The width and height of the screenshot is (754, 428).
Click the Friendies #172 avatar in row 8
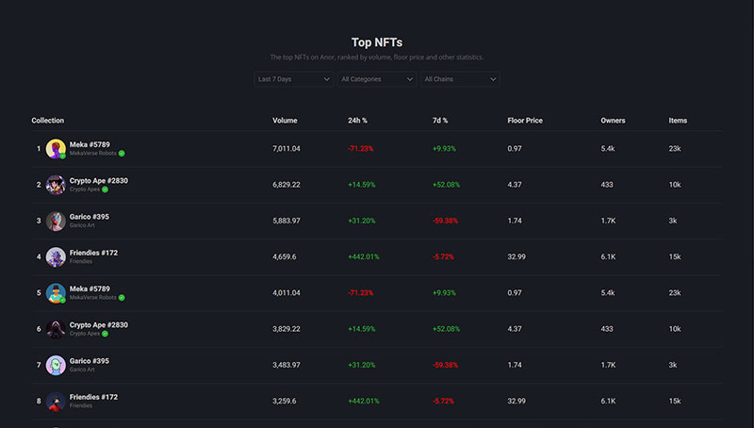pos(56,401)
